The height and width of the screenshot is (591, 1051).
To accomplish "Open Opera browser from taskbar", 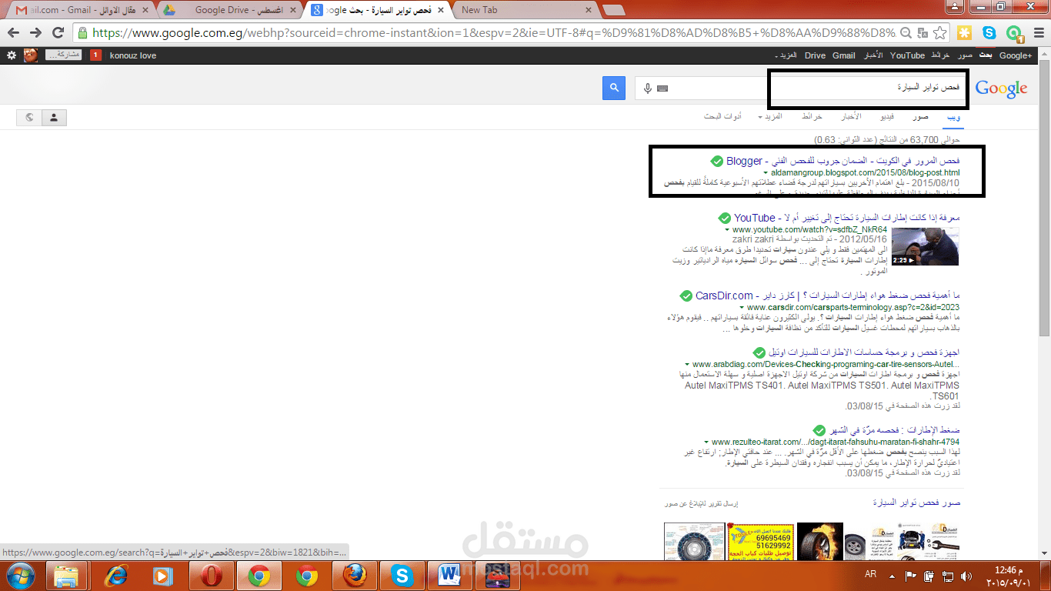I will click(212, 576).
